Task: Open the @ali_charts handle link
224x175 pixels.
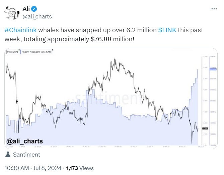Action: [37, 16]
